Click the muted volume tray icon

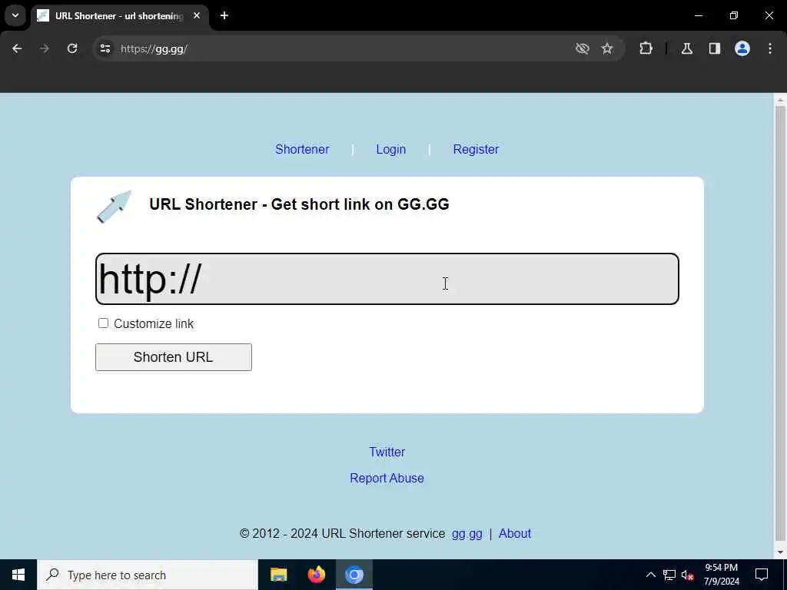click(688, 575)
